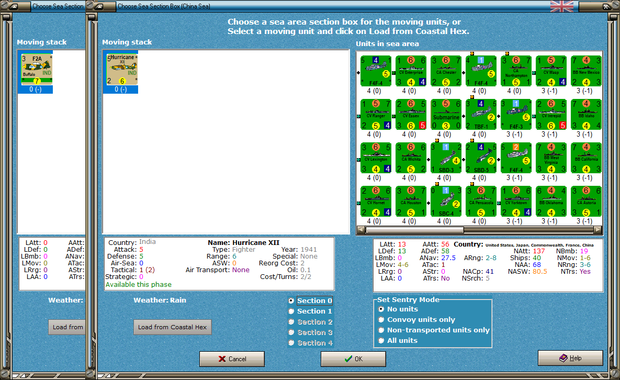
Task: Select the SBC-4 aircraft counter
Action: (446, 202)
